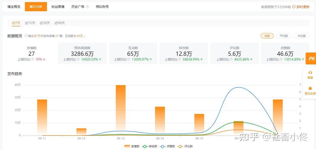Viewport: 316px width, 150px height.
Task: Click the 上期对比 info icon under 点赞数
Action: (x=281, y=59)
